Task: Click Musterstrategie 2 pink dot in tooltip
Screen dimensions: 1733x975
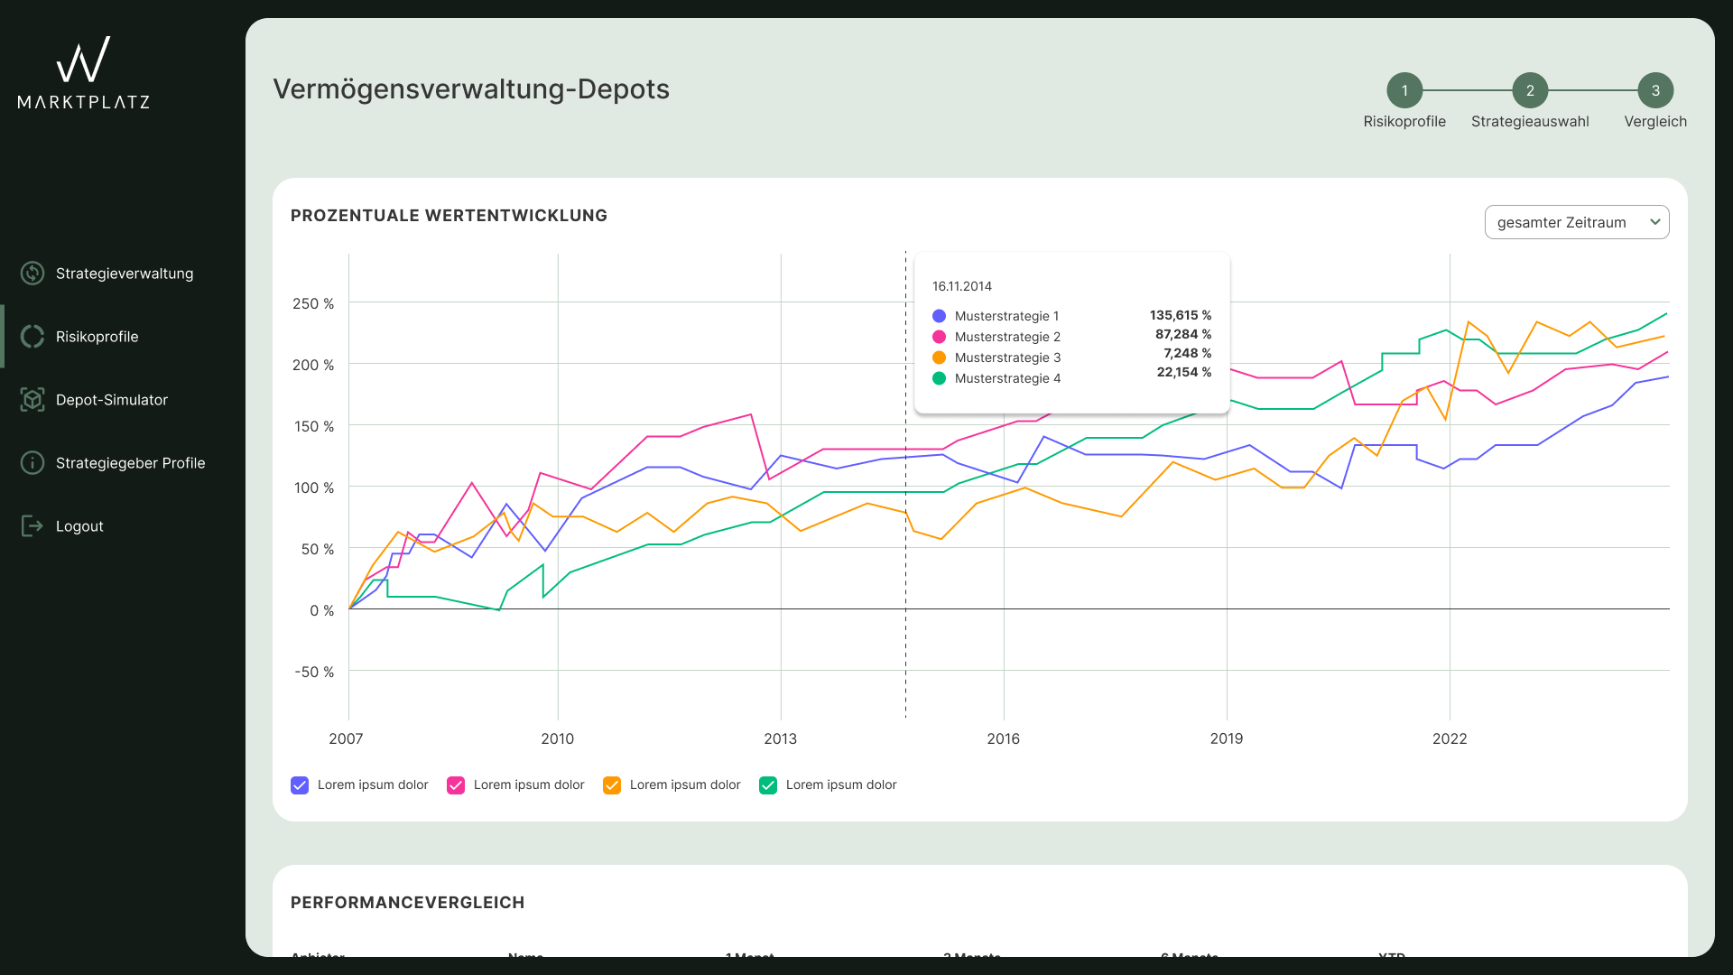Action: (939, 337)
